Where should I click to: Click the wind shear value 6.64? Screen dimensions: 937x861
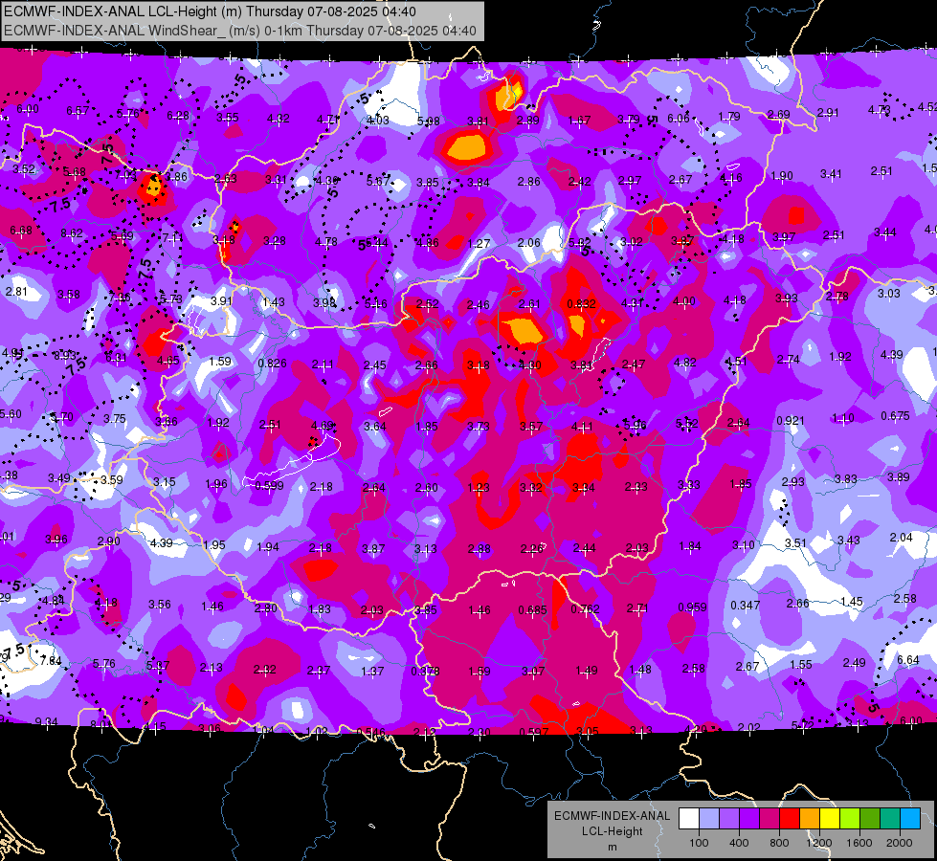click(907, 660)
